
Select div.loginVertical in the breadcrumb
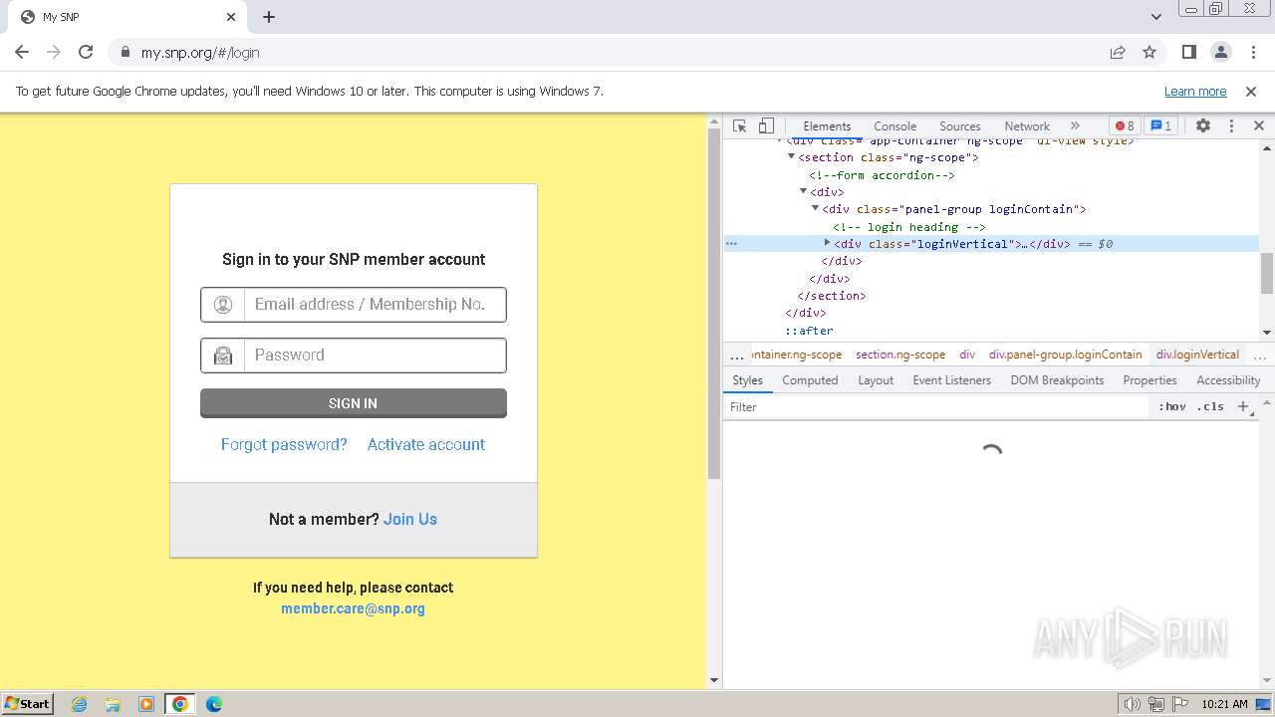[1197, 355]
